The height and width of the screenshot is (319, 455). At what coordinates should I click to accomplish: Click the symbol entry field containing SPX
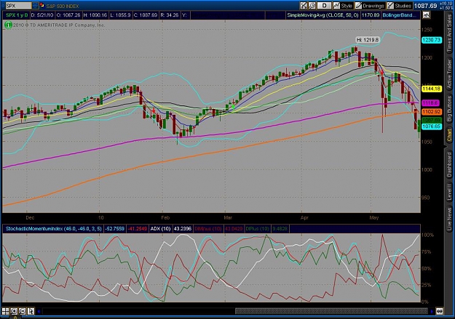(x=18, y=6)
